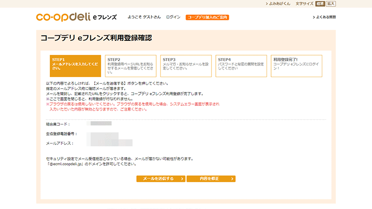
Task: Click the 組合員コード label
Action: [58, 124]
